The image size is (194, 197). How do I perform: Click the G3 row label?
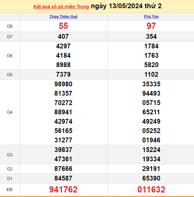tap(10, 155)
